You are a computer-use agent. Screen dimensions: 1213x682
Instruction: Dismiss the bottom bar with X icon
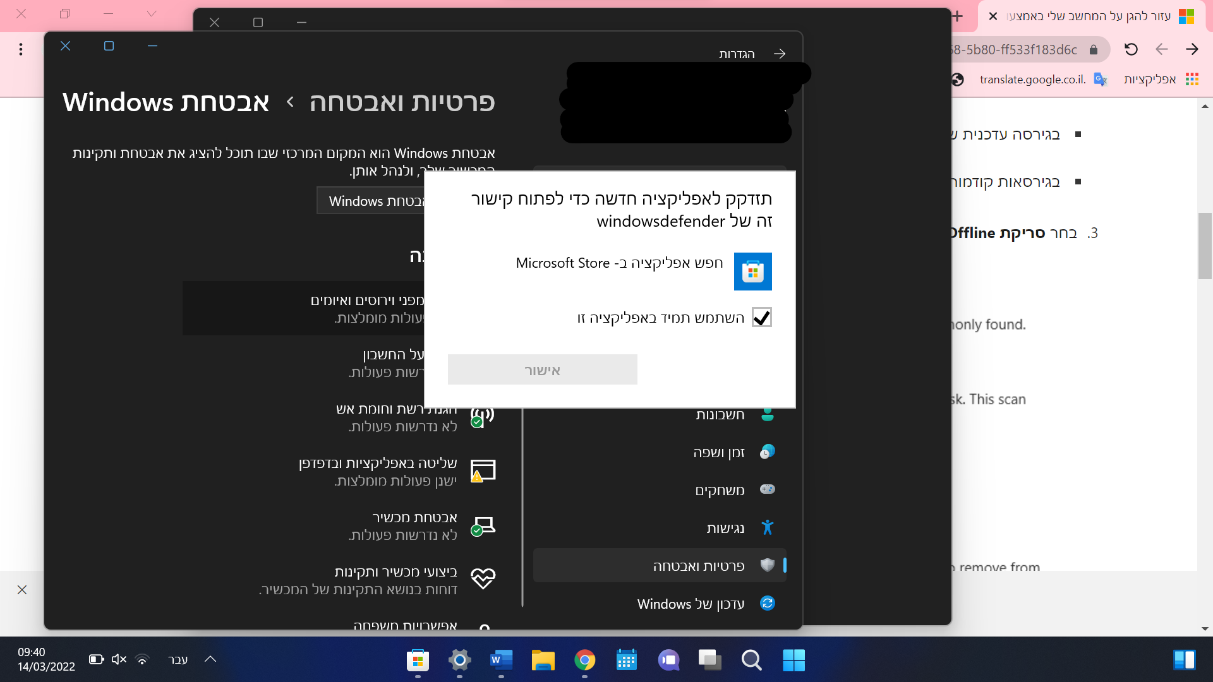coord(22,590)
